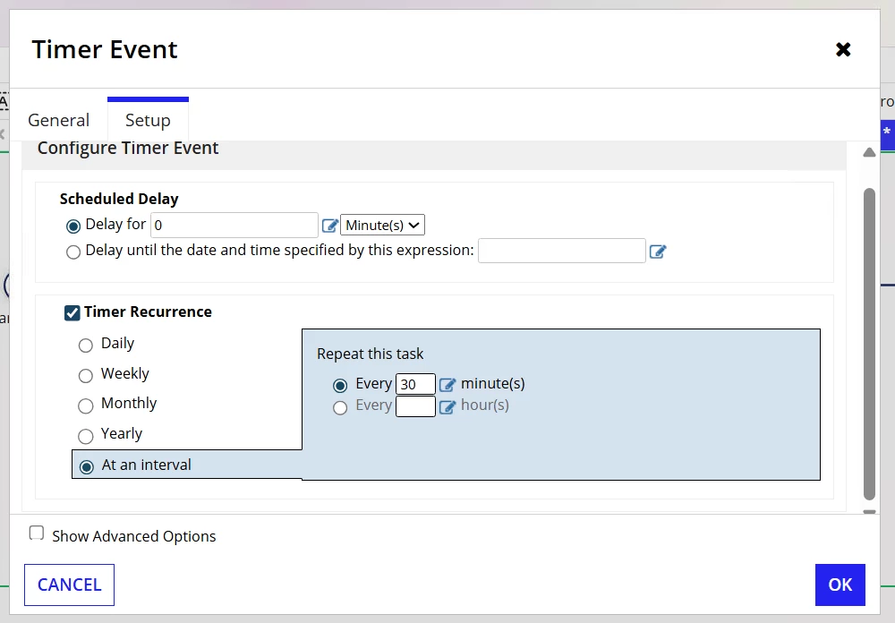Image resolution: width=895 pixels, height=623 pixels.
Task: Focus the Delay for value field
Action: coord(234,225)
